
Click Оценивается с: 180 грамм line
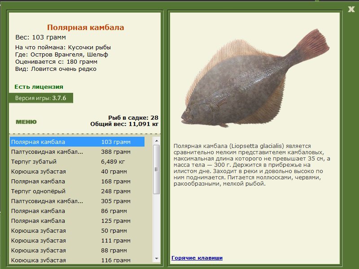coord(57,62)
